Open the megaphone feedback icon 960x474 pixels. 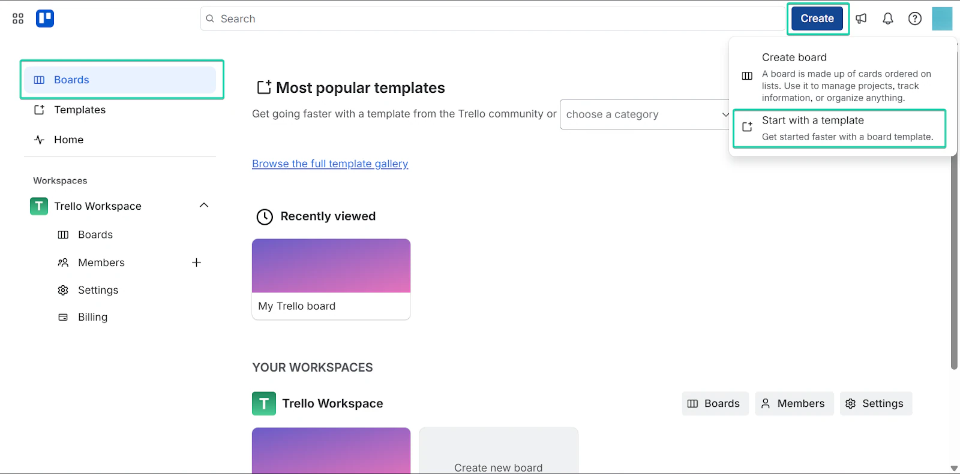tap(861, 19)
